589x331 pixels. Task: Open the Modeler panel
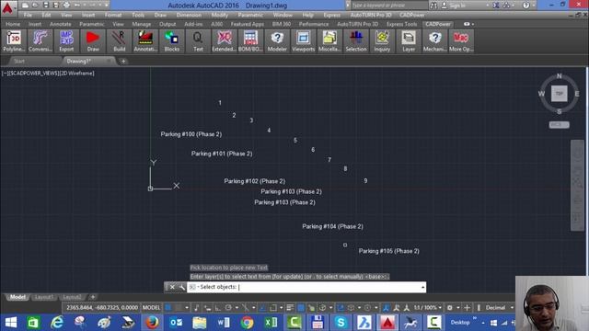277,41
